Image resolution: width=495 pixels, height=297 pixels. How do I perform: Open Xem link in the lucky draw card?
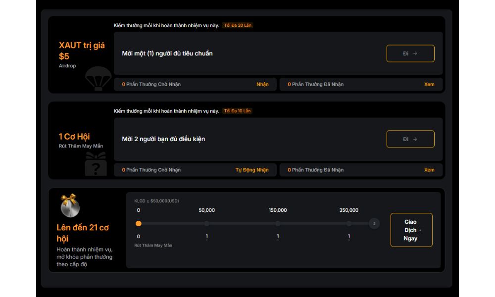[x=429, y=170]
